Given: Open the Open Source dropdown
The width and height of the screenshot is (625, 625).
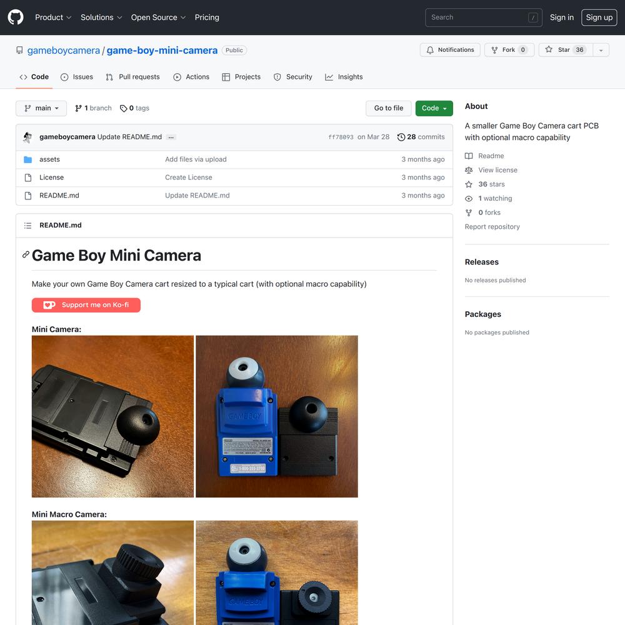Looking at the screenshot, I should point(158,17).
